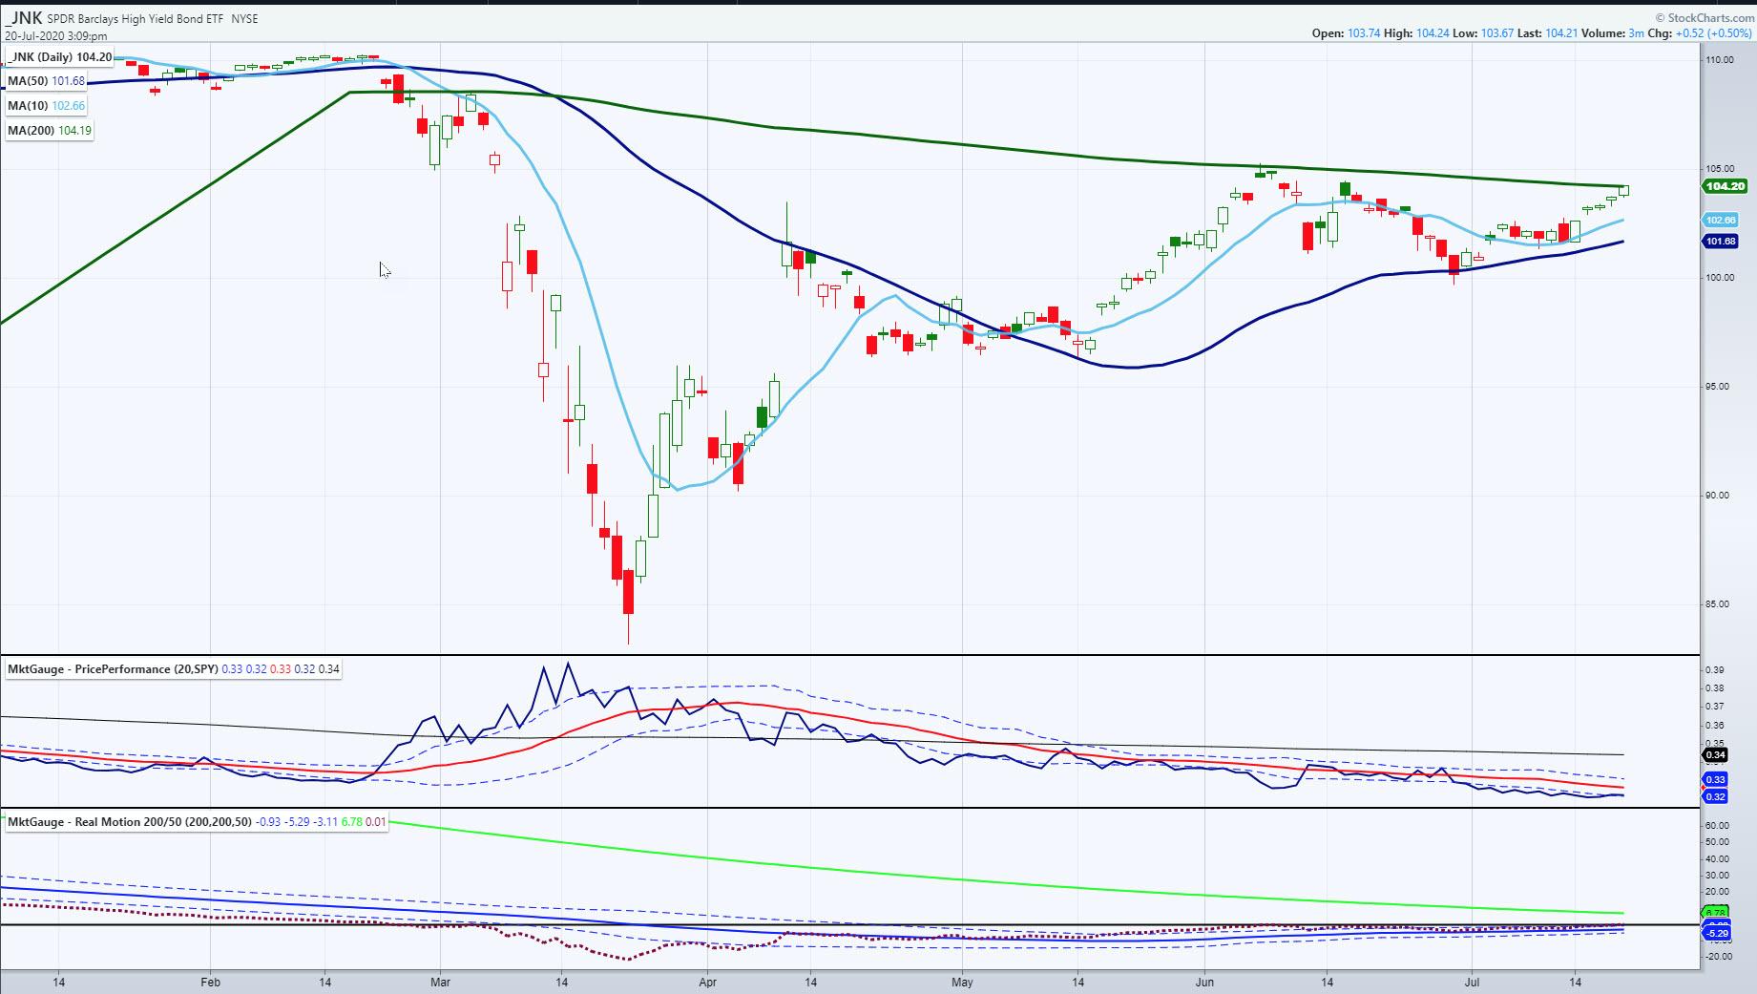Select the MA(50) legend box

tap(47, 81)
